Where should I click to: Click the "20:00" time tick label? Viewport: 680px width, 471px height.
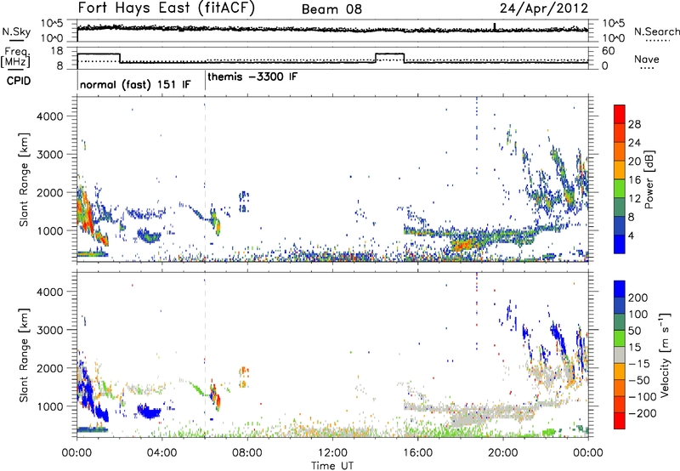point(502,453)
